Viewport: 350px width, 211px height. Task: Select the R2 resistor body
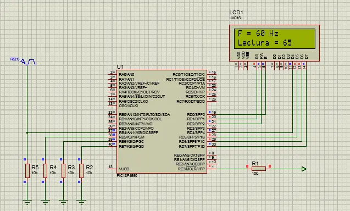point(81,171)
